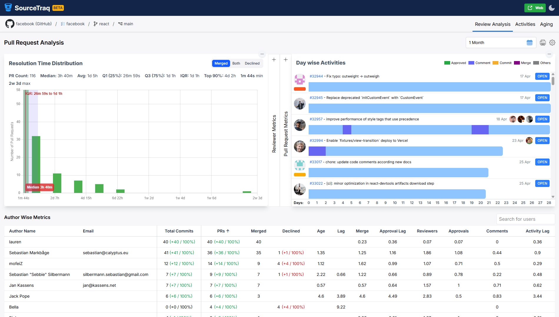The height and width of the screenshot is (317, 559).
Task: Switch to the Activities tab
Action: pos(525,24)
